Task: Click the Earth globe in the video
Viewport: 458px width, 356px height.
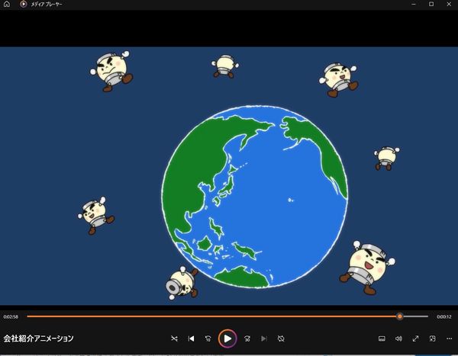Action: [x=255, y=197]
